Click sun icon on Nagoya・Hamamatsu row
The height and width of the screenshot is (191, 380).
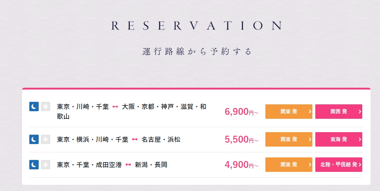coord(45,139)
